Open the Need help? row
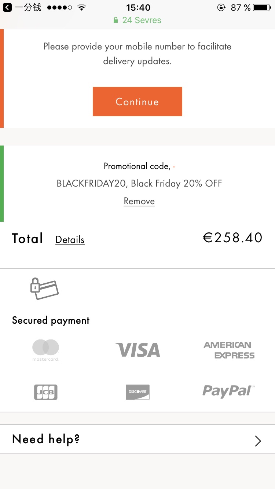The width and height of the screenshot is (275, 489). (137, 439)
